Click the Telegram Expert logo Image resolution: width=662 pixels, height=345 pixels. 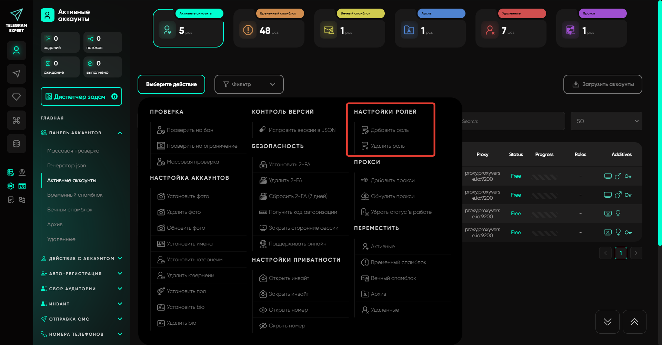[x=16, y=21]
